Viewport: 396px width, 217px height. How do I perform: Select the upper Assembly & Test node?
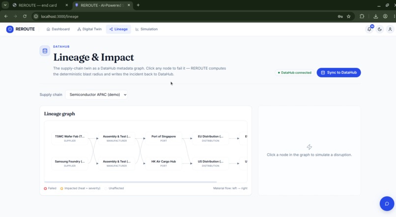116,138
